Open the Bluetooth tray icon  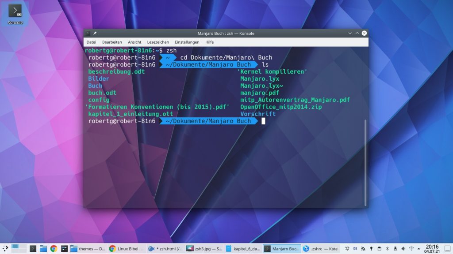[x=388, y=249]
